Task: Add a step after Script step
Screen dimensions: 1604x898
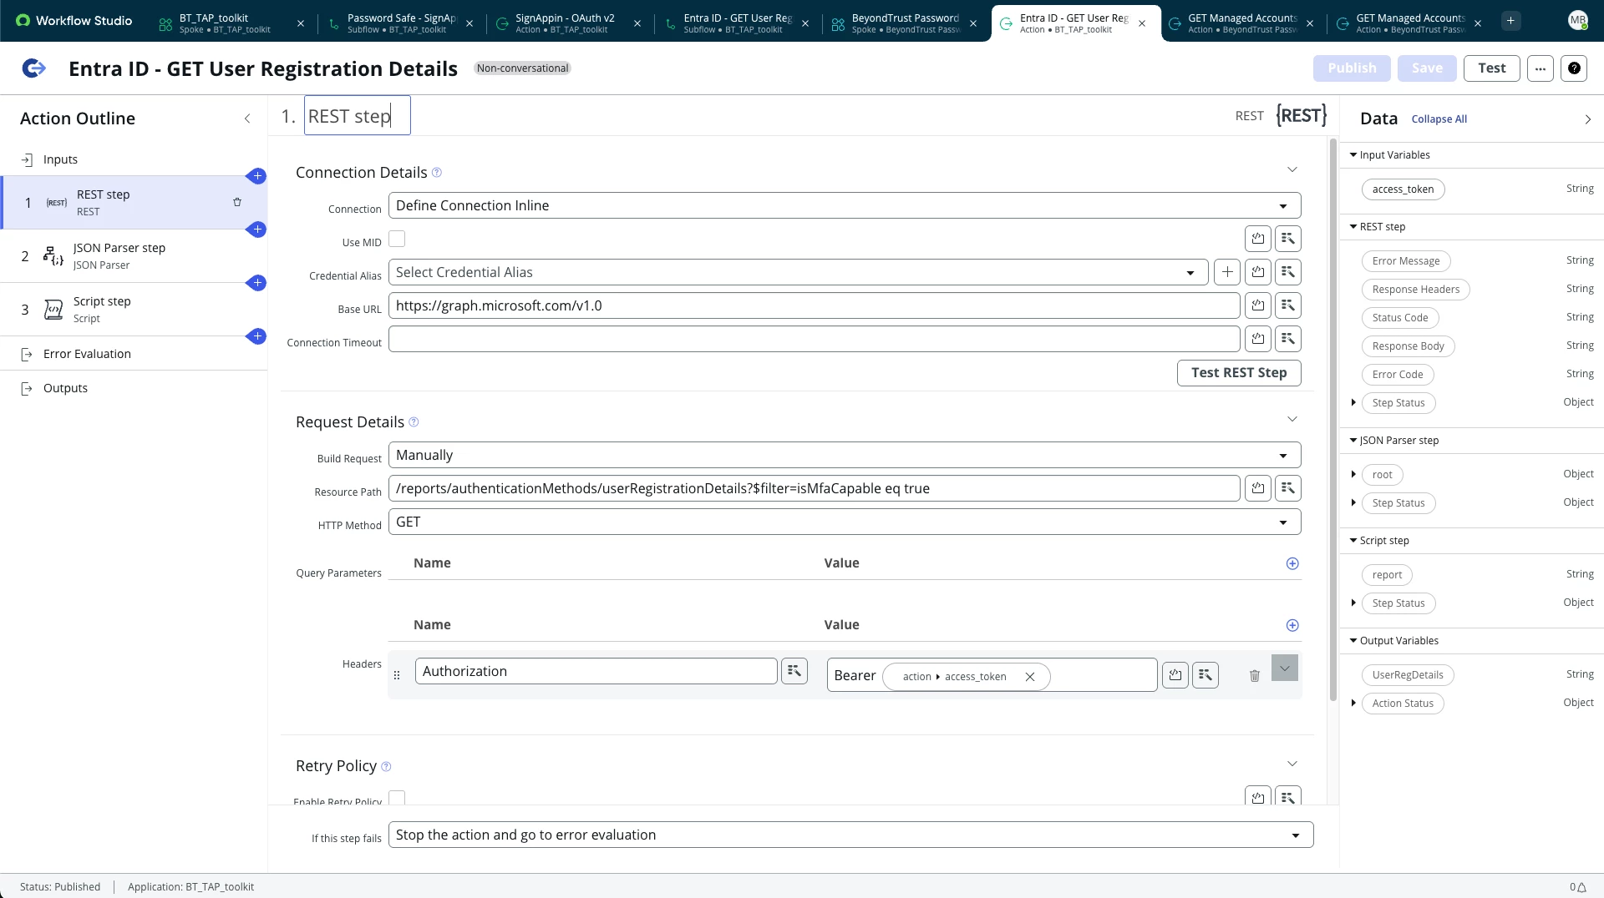Action: coord(257,336)
